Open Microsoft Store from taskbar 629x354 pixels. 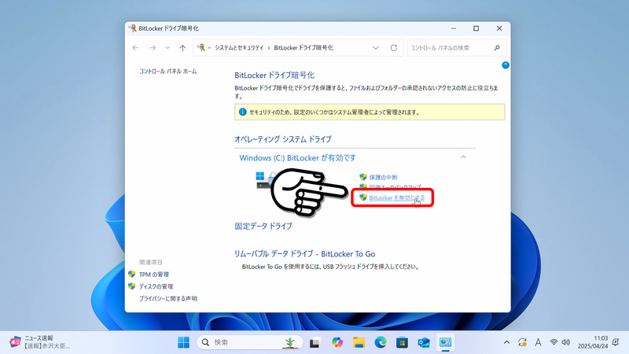coord(402,342)
